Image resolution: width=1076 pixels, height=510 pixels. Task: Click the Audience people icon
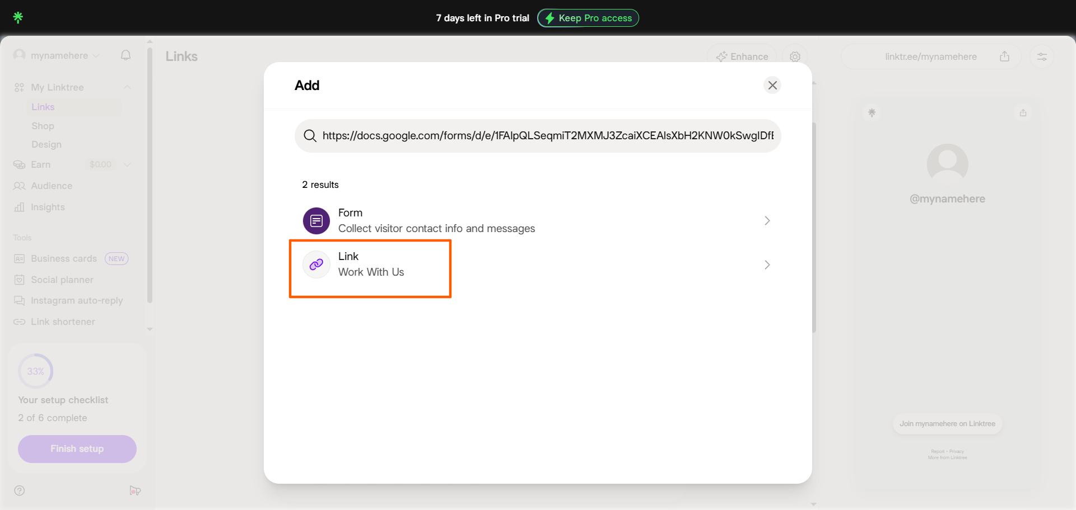point(19,186)
